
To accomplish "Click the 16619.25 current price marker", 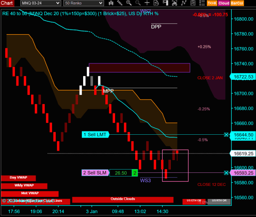I will click(243, 154).
